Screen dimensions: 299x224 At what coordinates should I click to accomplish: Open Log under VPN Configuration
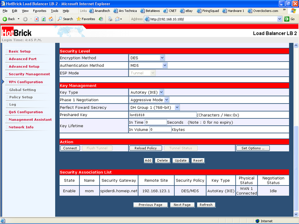pos(13,105)
